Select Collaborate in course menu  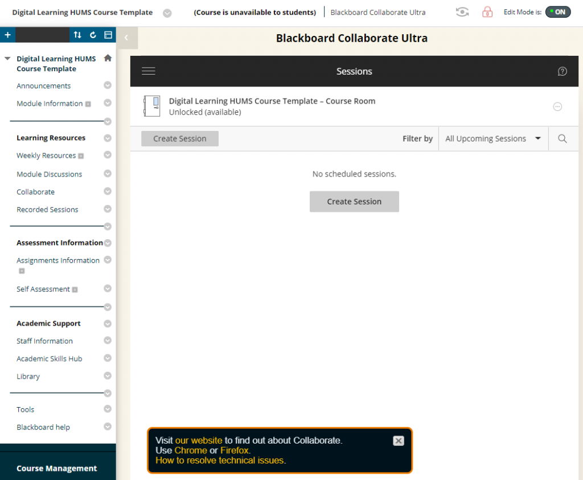(35, 192)
